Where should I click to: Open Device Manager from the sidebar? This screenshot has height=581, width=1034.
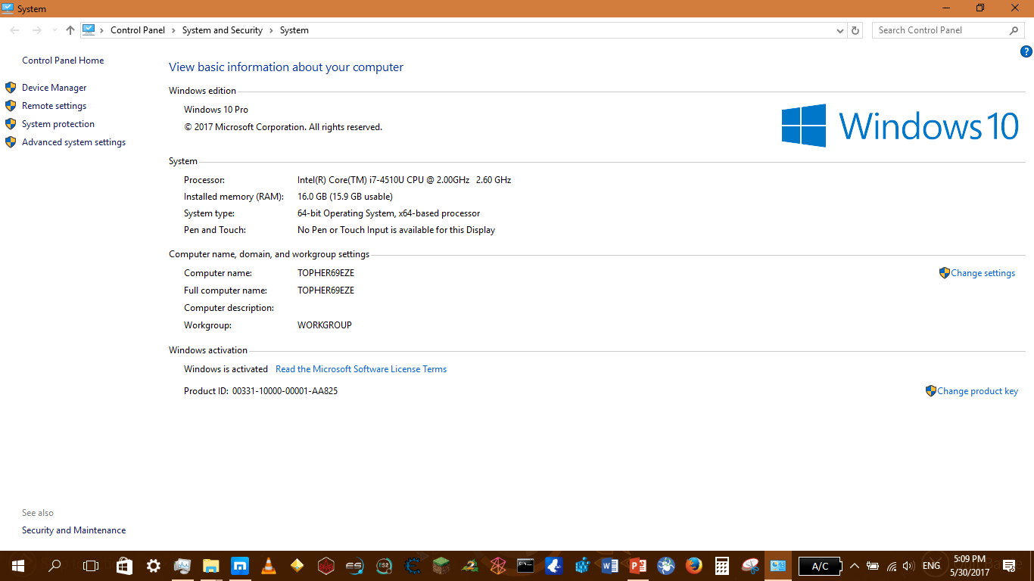pyautogui.click(x=55, y=88)
